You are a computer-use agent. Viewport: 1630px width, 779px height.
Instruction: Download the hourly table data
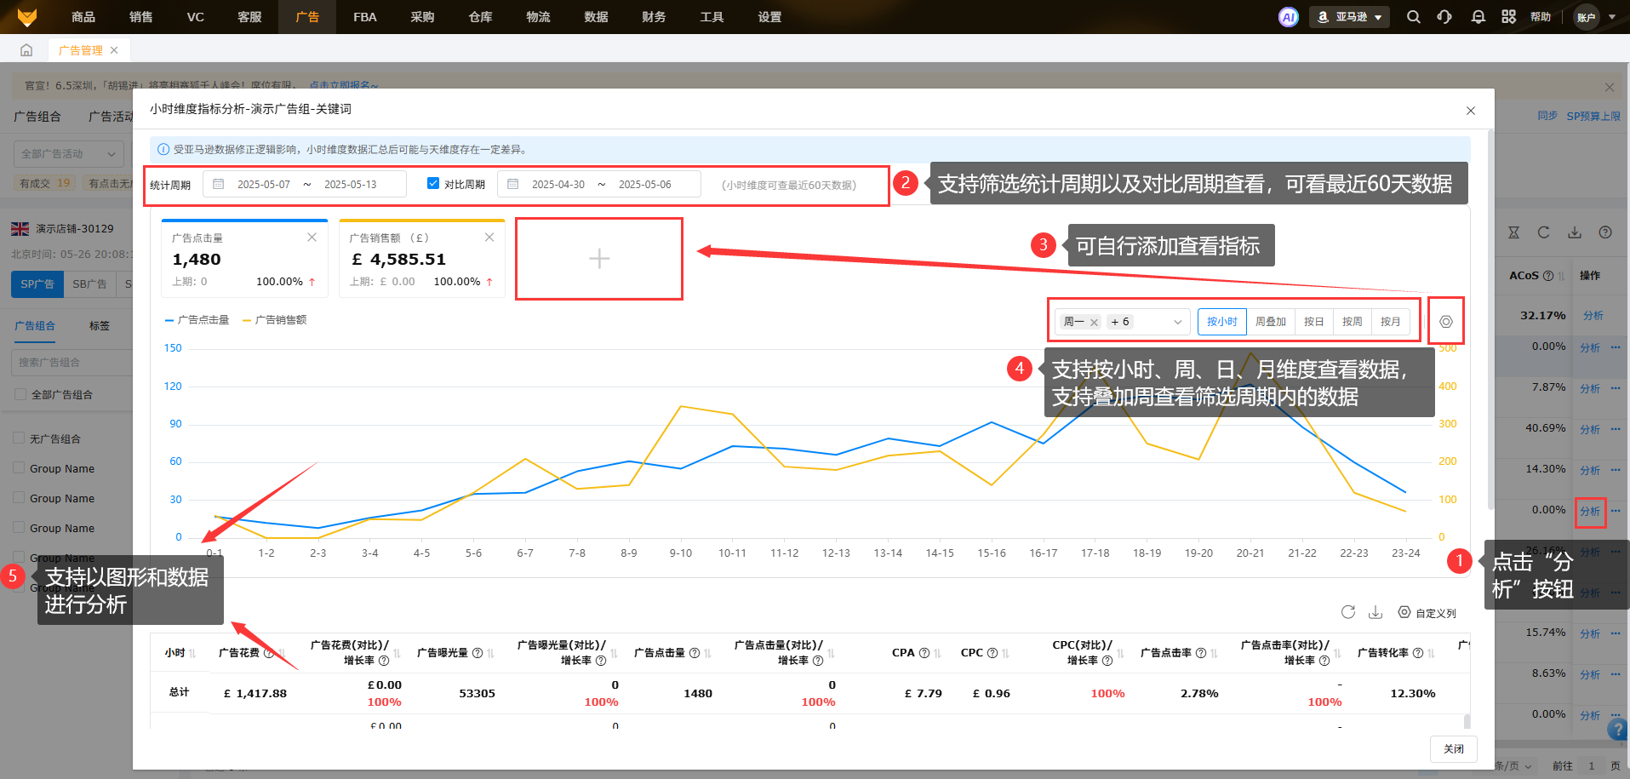1375,612
